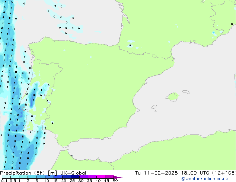Click legend label "0.5"

point(13,181)
